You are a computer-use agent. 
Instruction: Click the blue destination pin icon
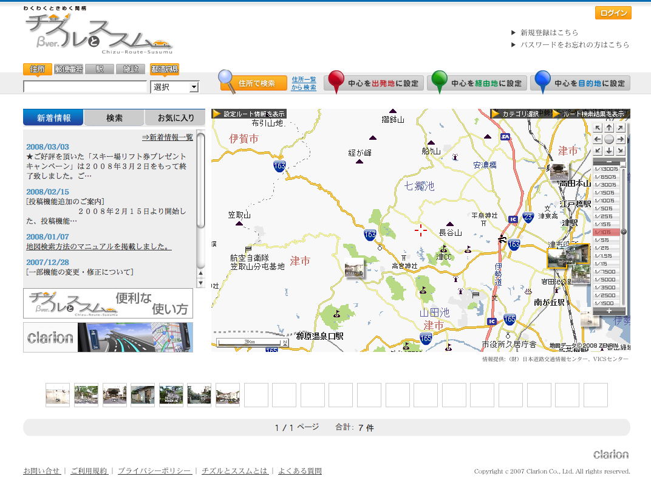[542, 81]
